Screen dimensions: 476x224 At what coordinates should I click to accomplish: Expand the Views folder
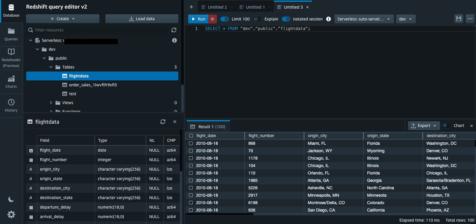click(x=51, y=103)
